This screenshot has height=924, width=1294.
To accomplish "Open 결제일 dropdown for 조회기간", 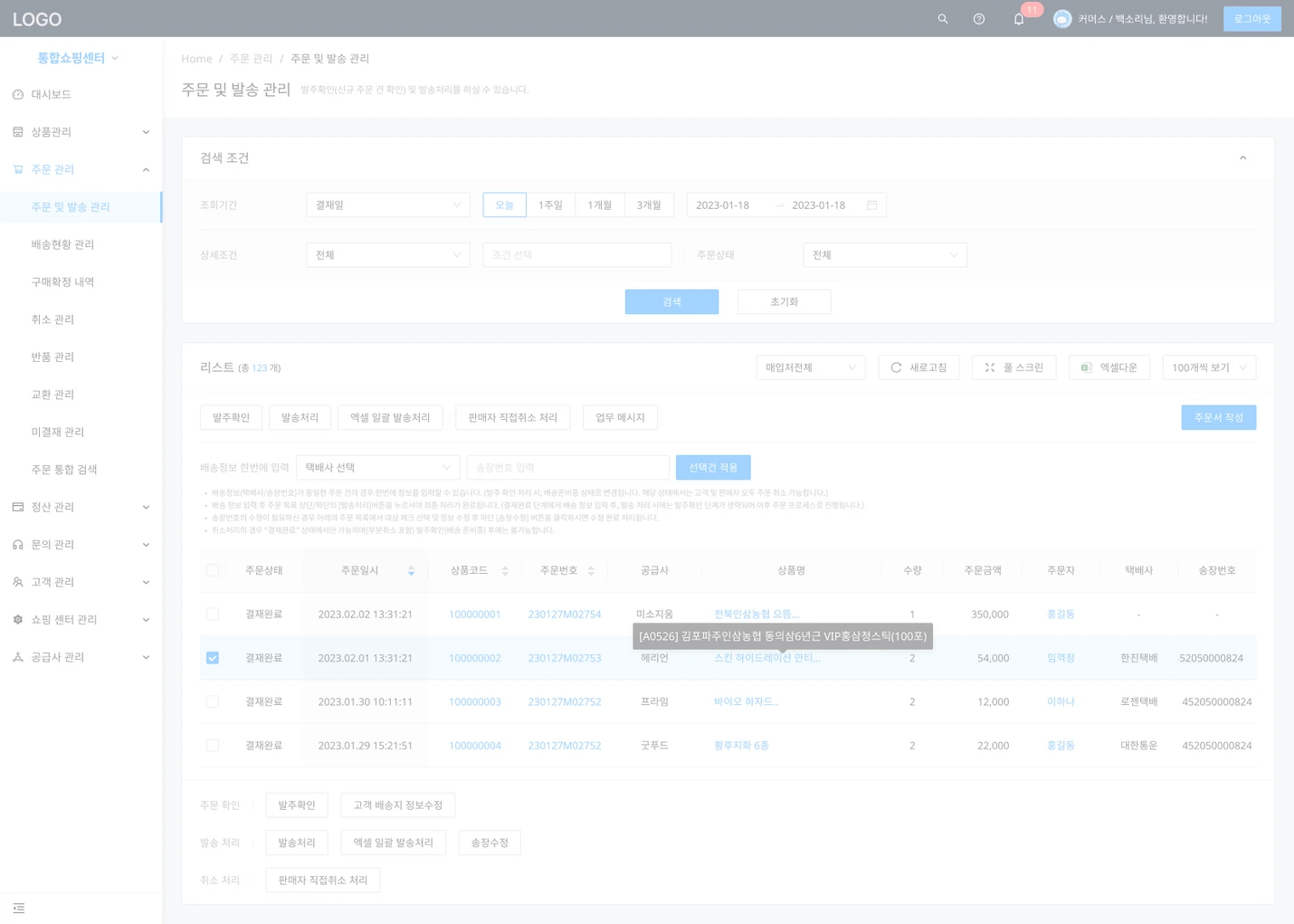I will point(388,205).
